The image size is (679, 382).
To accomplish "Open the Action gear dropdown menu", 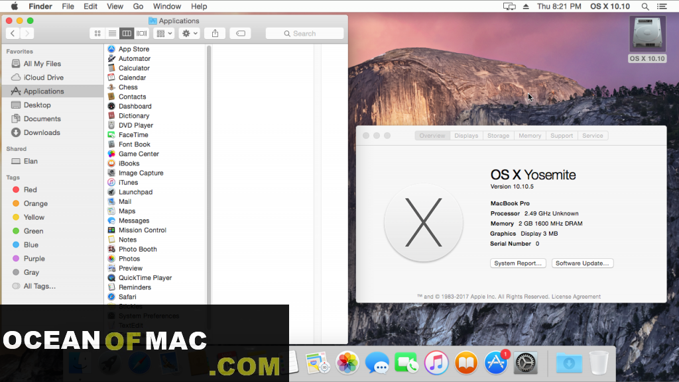I will coord(190,33).
